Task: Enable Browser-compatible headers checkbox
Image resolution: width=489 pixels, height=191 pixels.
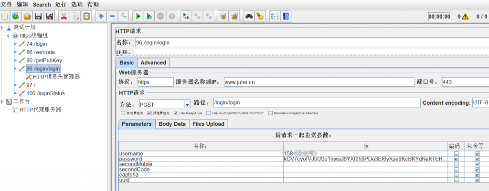Action: pyautogui.click(x=270, y=113)
